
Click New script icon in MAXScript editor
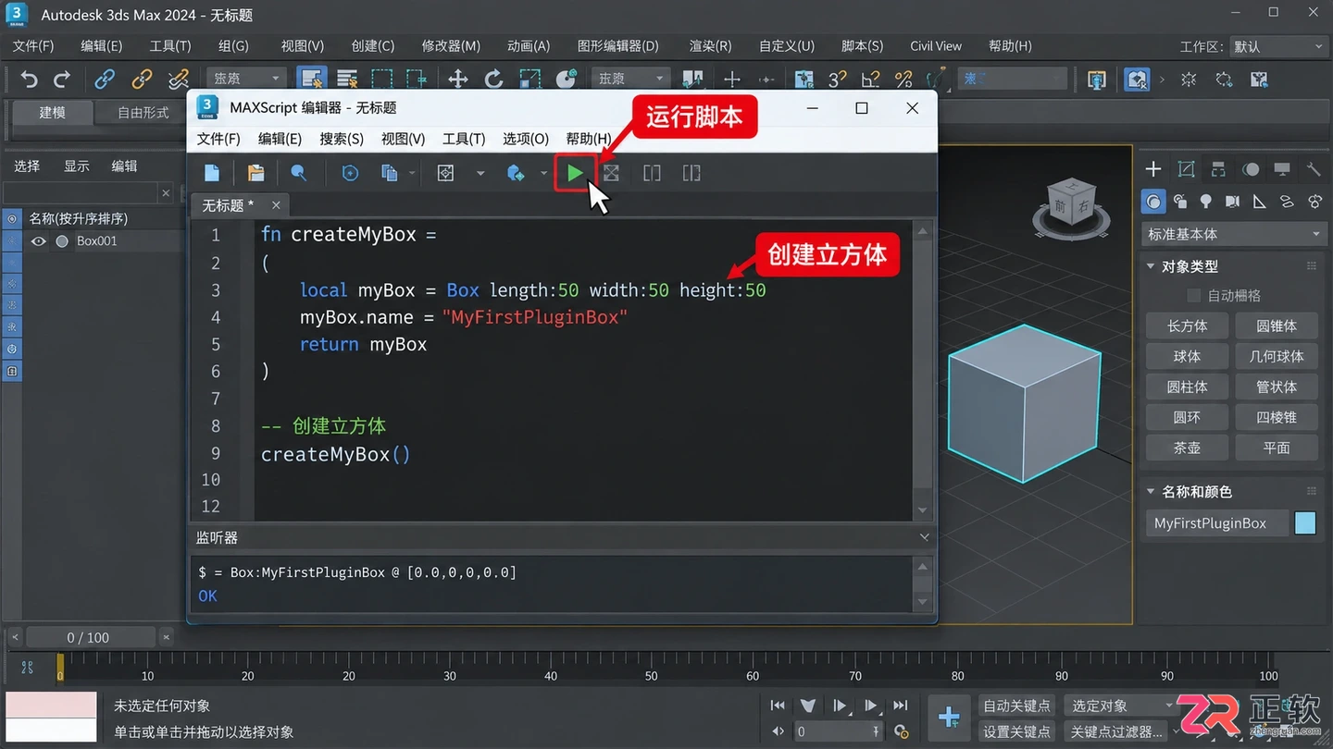(x=212, y=173)
